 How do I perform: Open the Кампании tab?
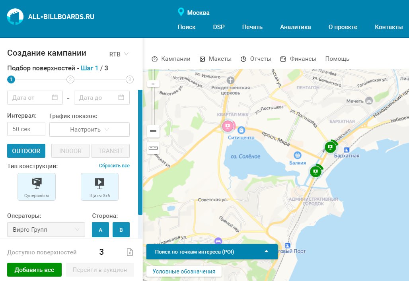tap(171, 59)
